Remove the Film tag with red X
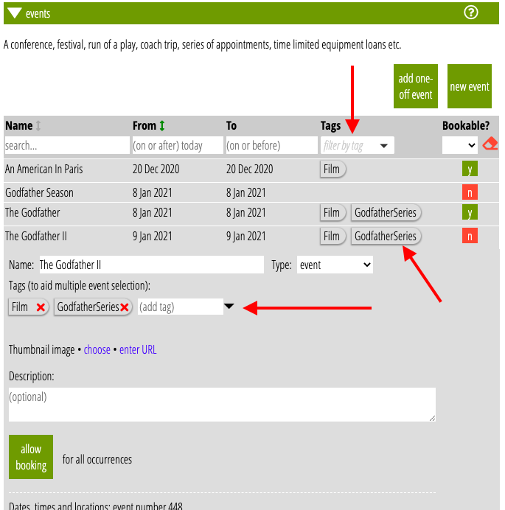Viewport: 505px width, 510px height. point(41,307)
